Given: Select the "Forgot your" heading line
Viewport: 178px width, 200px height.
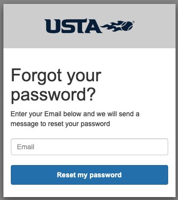Looking at the screenshot, I should [x=56, y=76].
